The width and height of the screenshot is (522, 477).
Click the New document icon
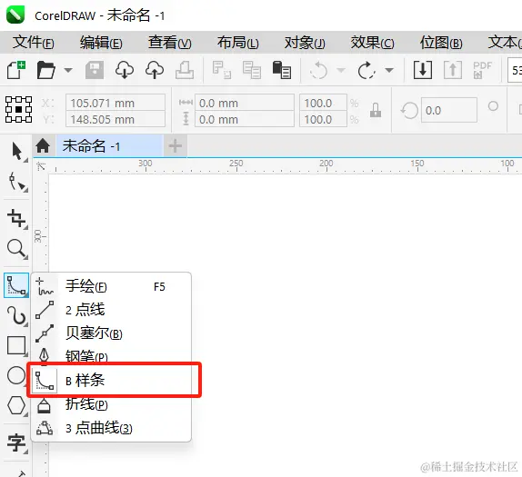(16, 70)
